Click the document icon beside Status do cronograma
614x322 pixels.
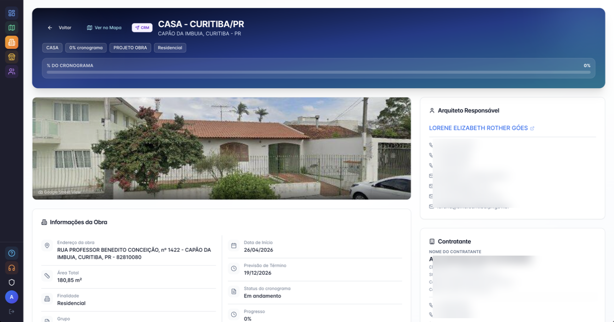click(234, 291)
